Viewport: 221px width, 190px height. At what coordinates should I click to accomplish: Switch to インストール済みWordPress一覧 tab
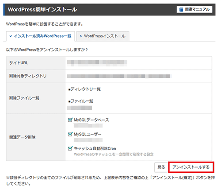click(40, 36)
